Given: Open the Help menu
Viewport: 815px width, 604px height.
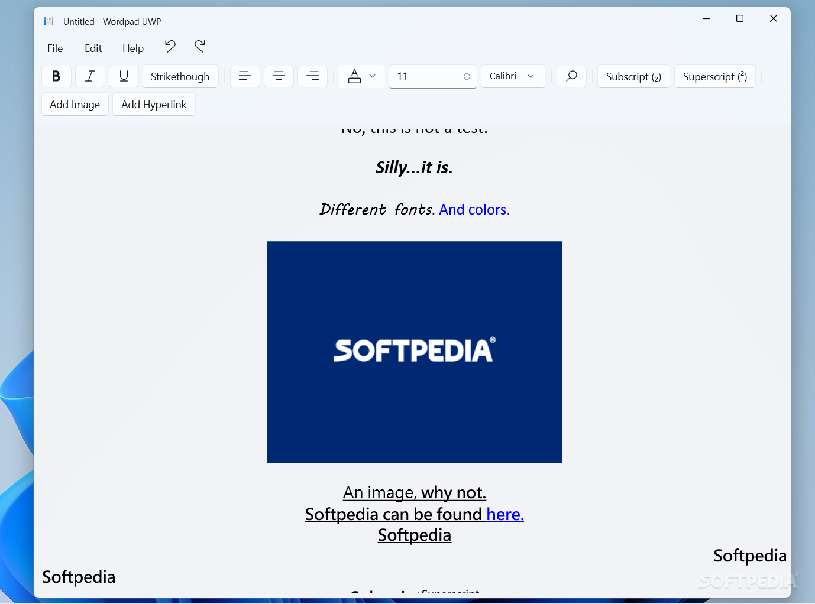Looking at the screenshot, I should (133, 48).
